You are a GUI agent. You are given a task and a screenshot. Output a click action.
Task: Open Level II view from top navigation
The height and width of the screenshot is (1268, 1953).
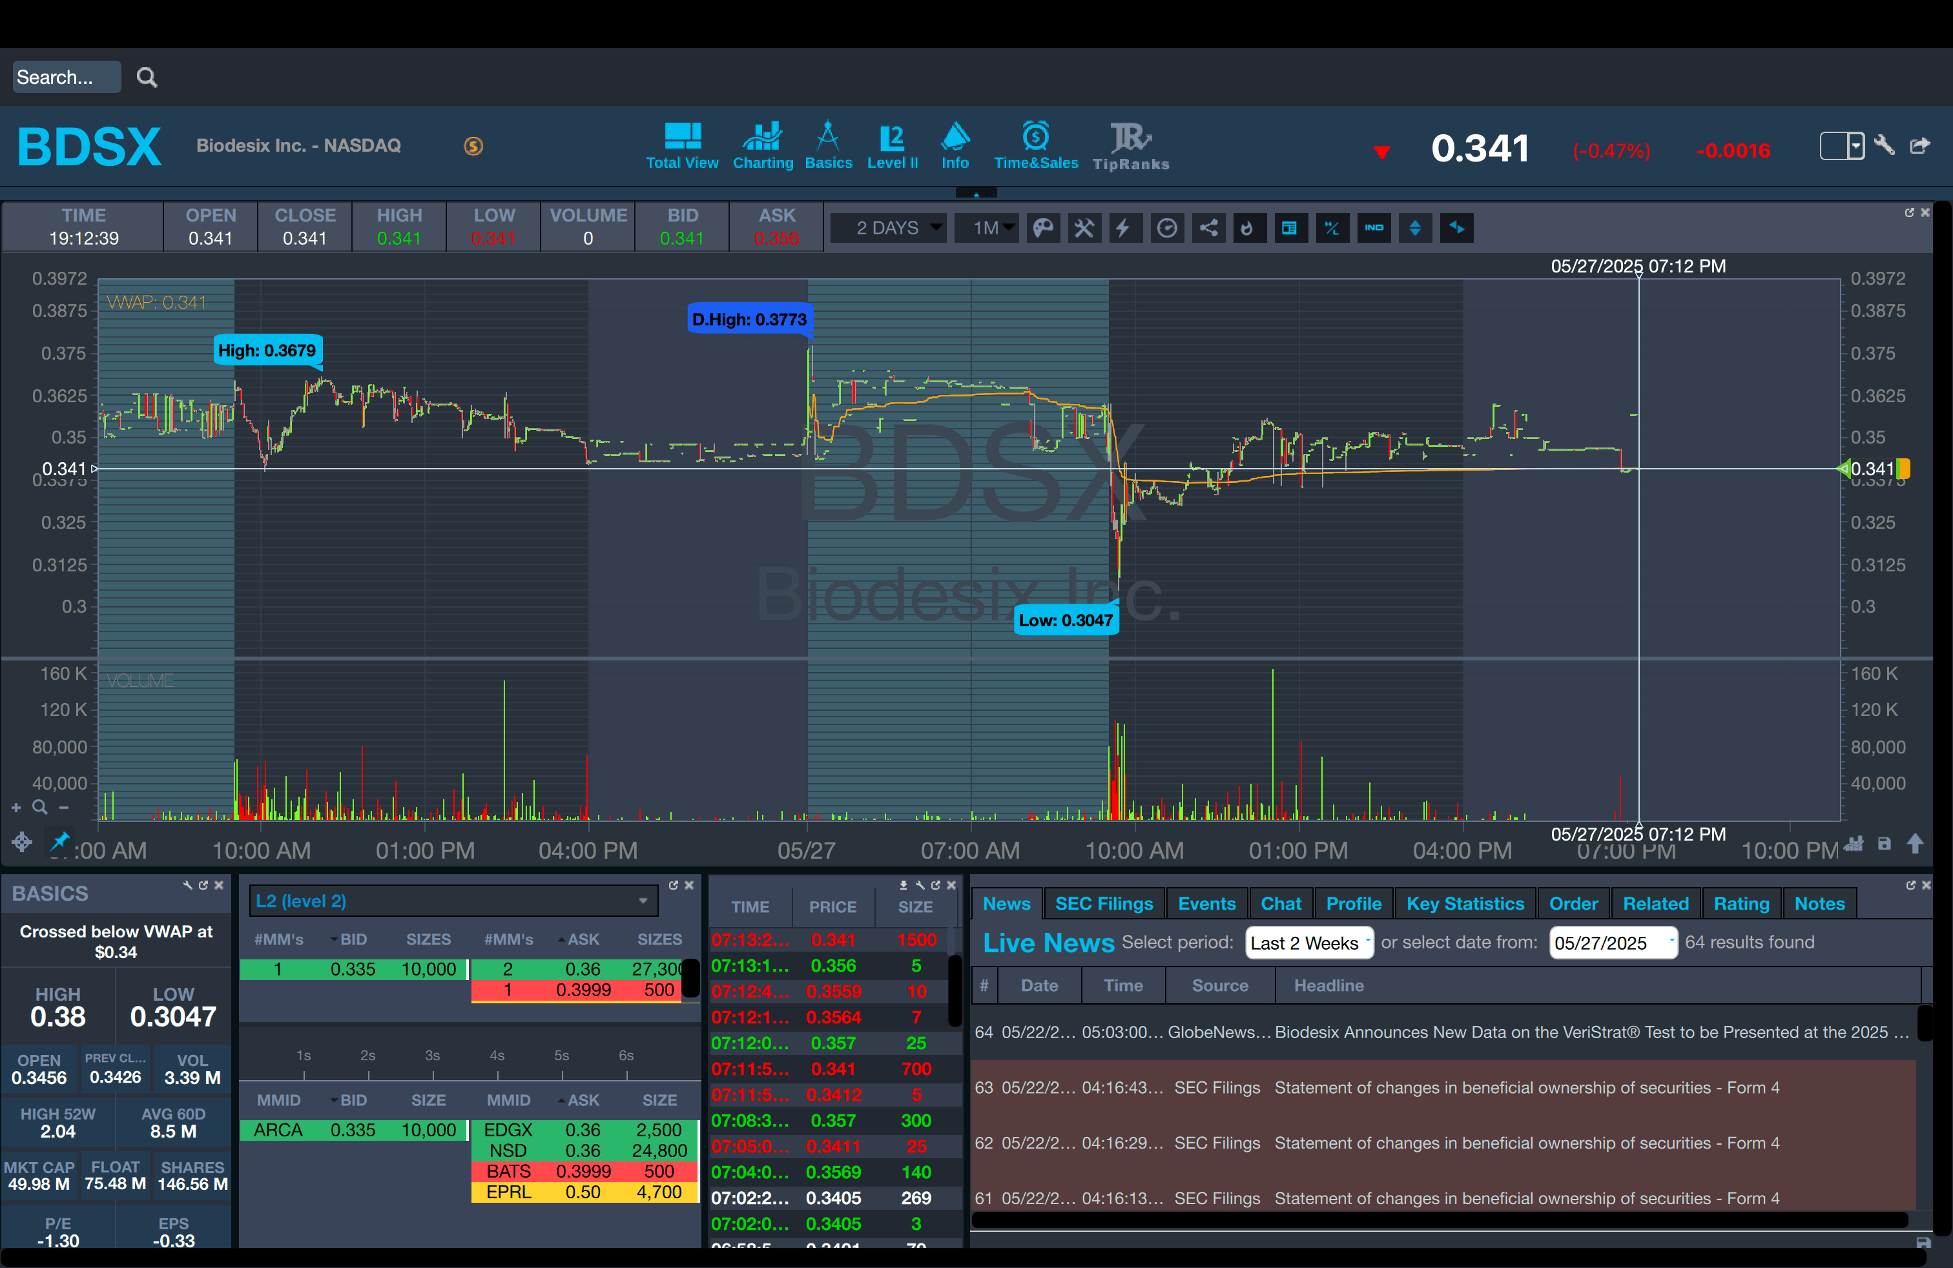(892, 146)
